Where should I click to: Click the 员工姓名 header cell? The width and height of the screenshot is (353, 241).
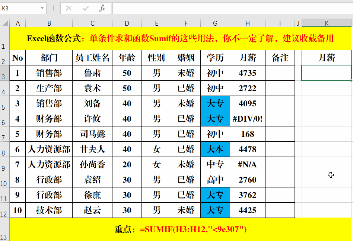pos(92,58)
